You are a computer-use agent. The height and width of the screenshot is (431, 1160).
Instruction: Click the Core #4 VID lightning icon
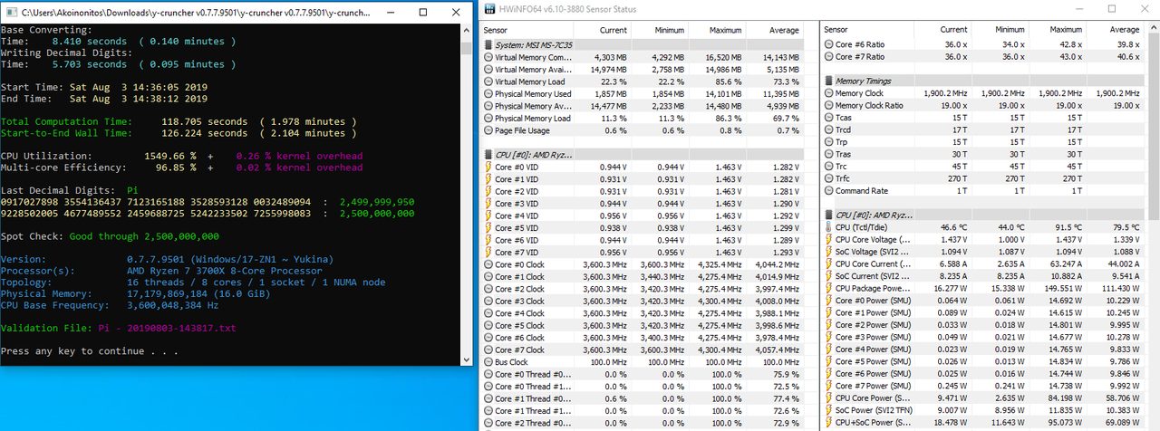(488, 216)
